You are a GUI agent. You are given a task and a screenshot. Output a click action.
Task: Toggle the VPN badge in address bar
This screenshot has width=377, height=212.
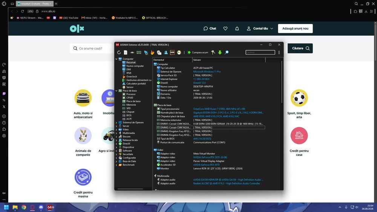pos(30,11)
